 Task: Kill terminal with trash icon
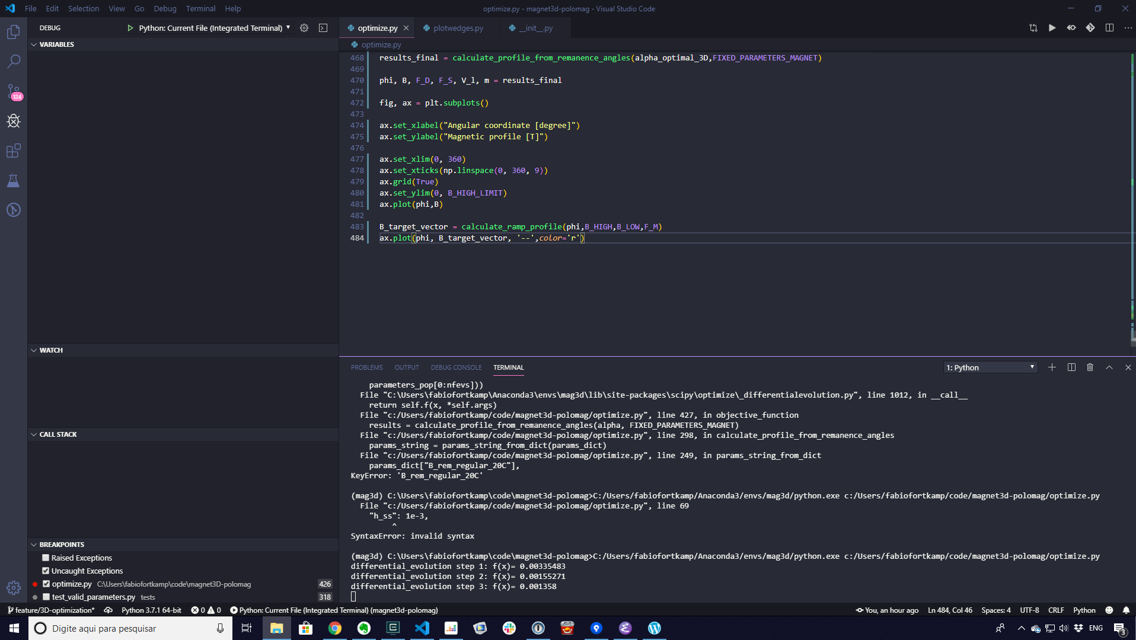click(x=1090, y=367)
